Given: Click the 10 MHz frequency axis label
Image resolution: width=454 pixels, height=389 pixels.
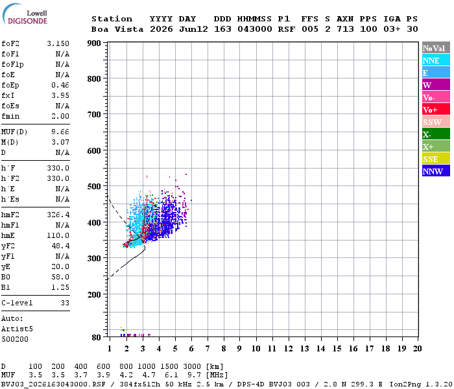Looking at the screenshot, I should [256, 349].
